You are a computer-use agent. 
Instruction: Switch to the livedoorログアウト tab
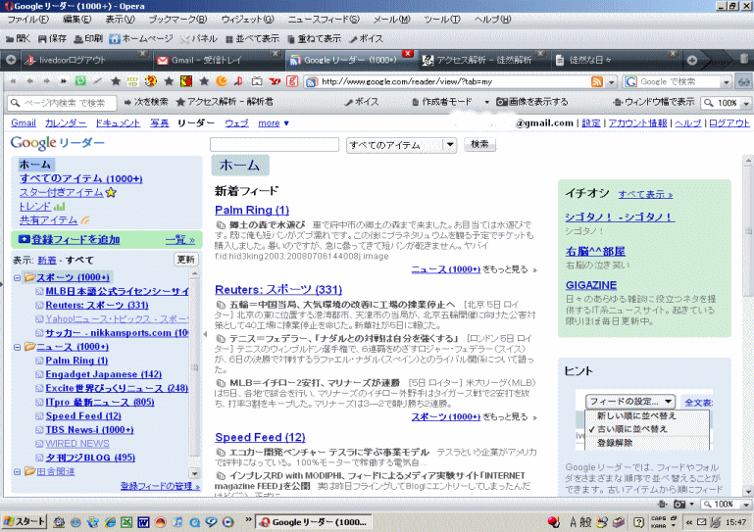pyautogui.click(x=84, y=60)
